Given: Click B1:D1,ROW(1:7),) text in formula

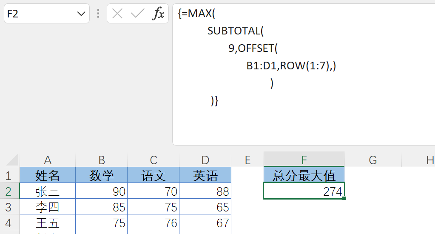Looking at the screenshot, I should pos(291,66).
